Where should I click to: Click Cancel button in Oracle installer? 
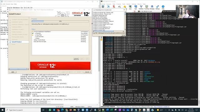click(x=87, y=72)
